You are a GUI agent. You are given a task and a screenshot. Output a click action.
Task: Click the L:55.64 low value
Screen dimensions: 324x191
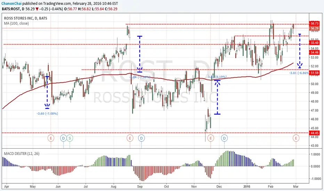(x=98, y=9)
